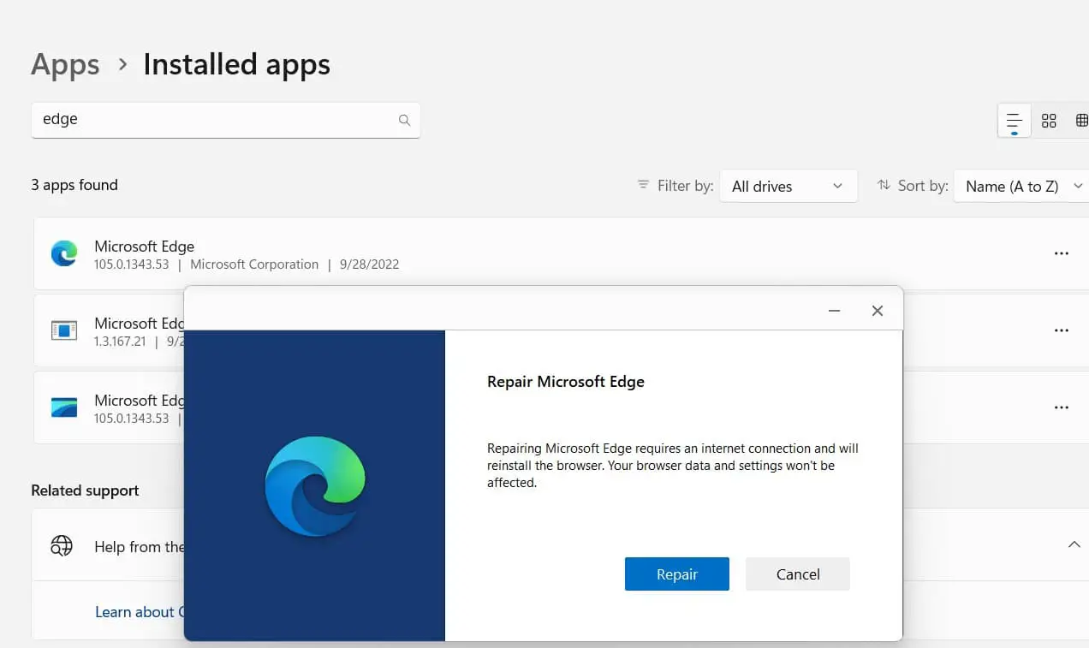Click the Apps breadcrumb link
The height and width of the screenshot is (648, 1089).
[x=65, y=64]
